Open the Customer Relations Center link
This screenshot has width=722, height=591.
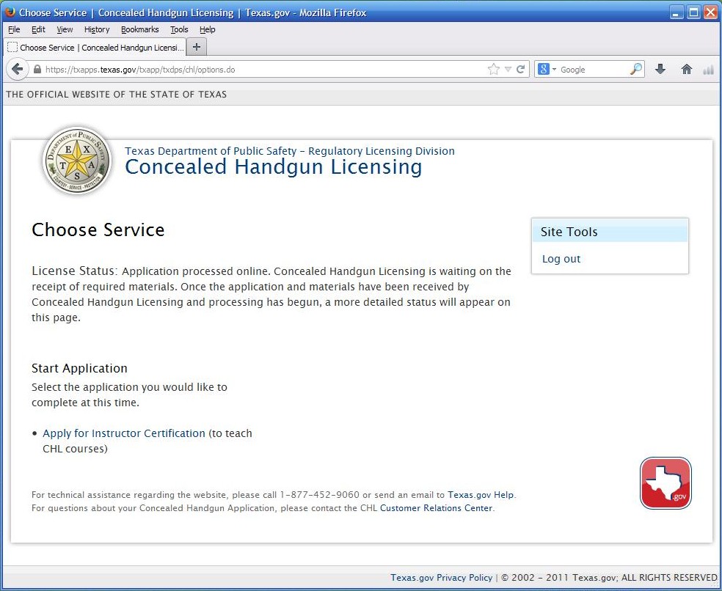tap(436, 508)
